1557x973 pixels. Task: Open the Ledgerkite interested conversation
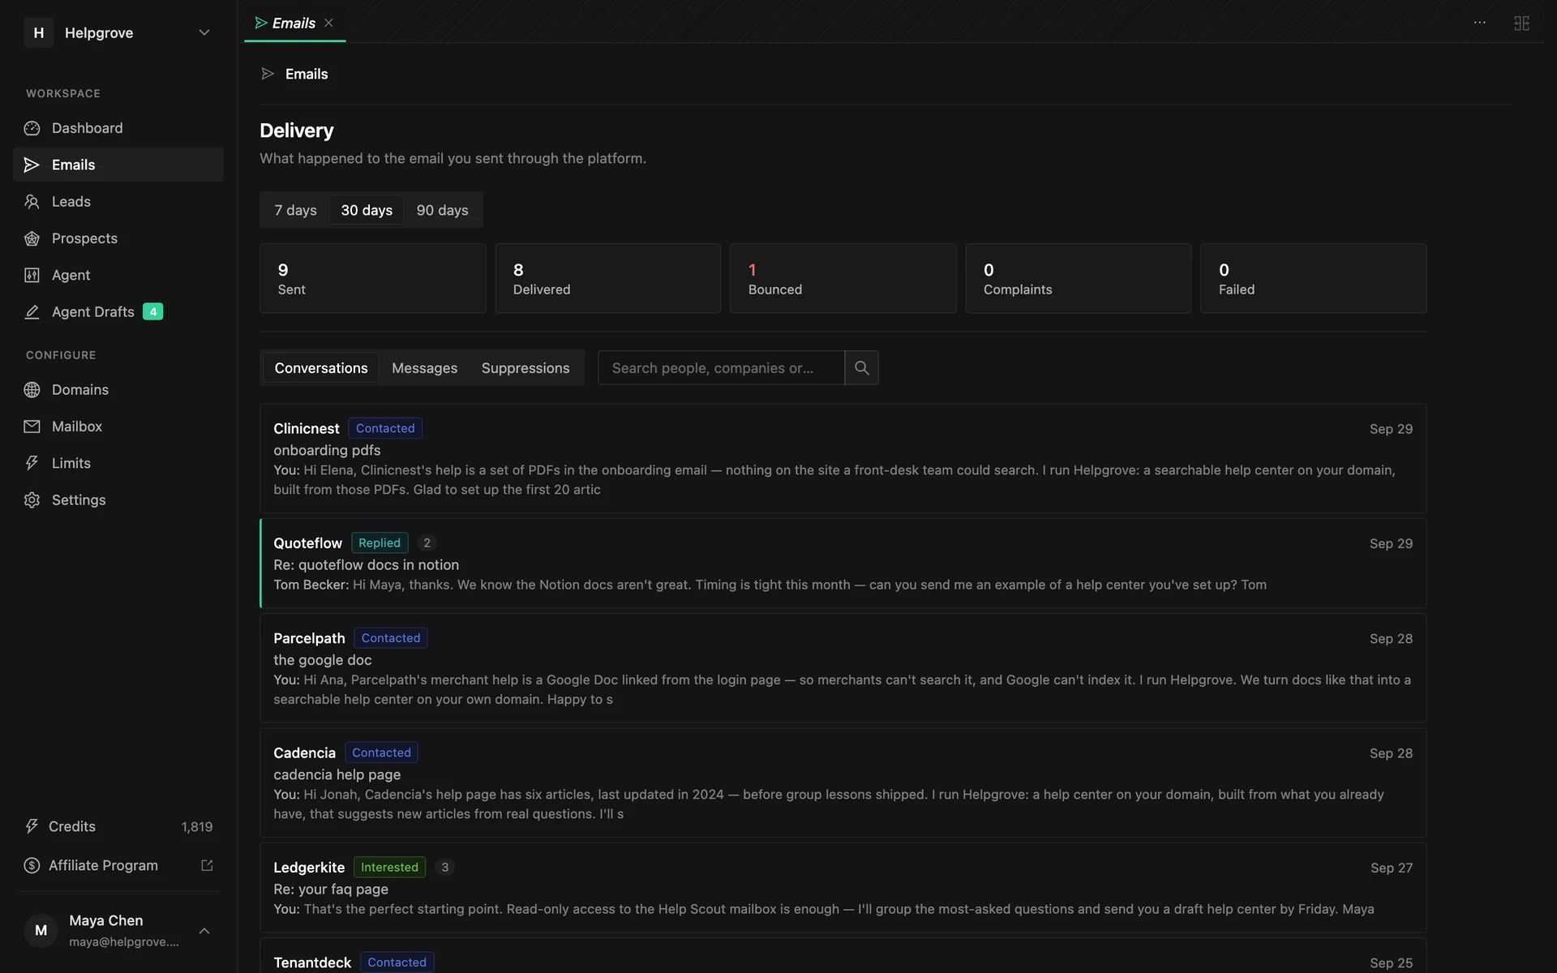843,888
